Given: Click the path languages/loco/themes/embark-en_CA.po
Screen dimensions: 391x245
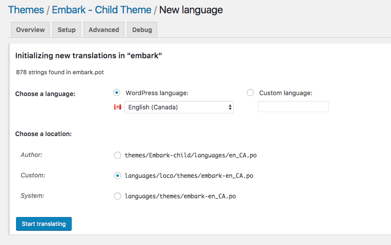Looking at the screenshot, I should (x=189, y=176).
